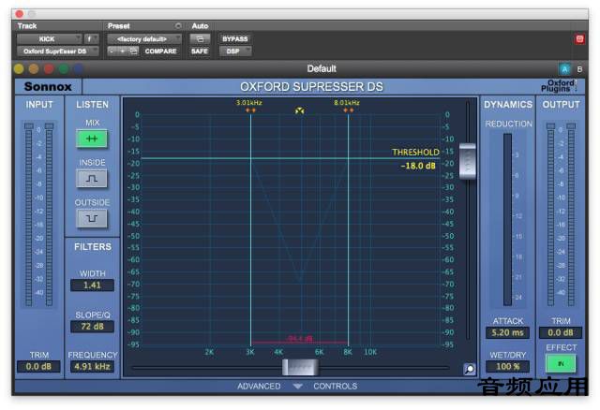Viewport: 600px width, 410px height.
Task: Switch to the B settings slot
Action: pyautogui.click(x=579, y=69)
